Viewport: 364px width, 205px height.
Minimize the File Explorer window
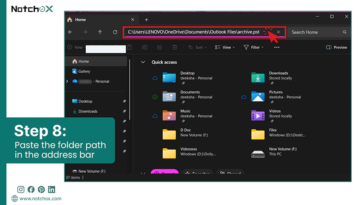317,17
